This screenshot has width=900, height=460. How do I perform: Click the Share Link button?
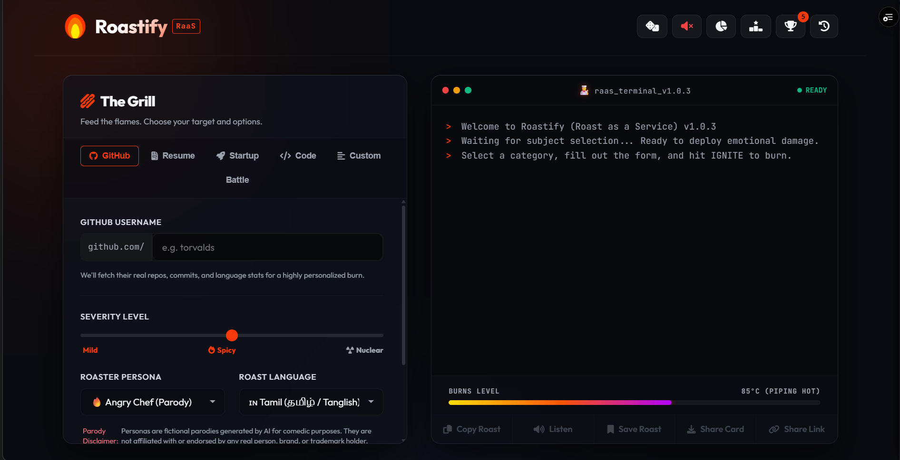pos(797,429)
